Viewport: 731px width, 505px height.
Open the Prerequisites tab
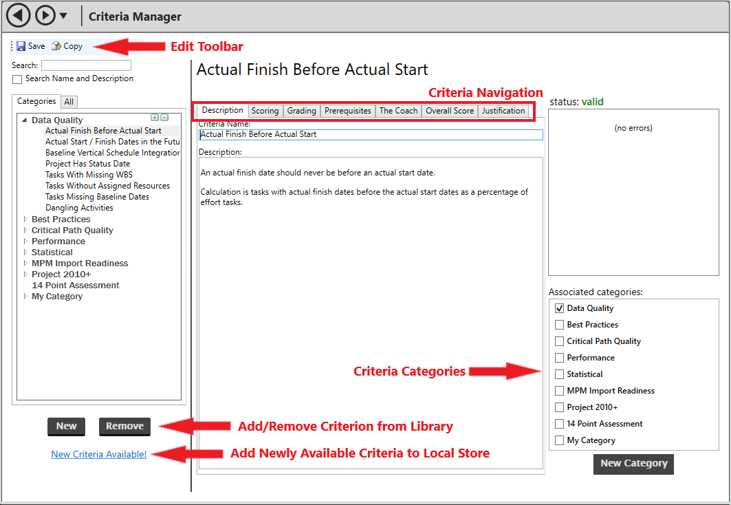(x=347, y=111)
